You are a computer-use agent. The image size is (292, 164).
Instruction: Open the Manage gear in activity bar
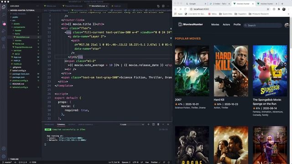pyautogui.click(x=4, y=156)
